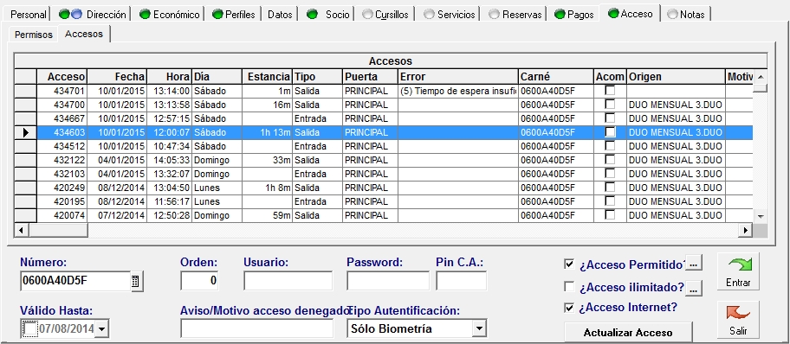
Task: Click the green indicator on Pagos tab
Action: [x=560, y=15]
